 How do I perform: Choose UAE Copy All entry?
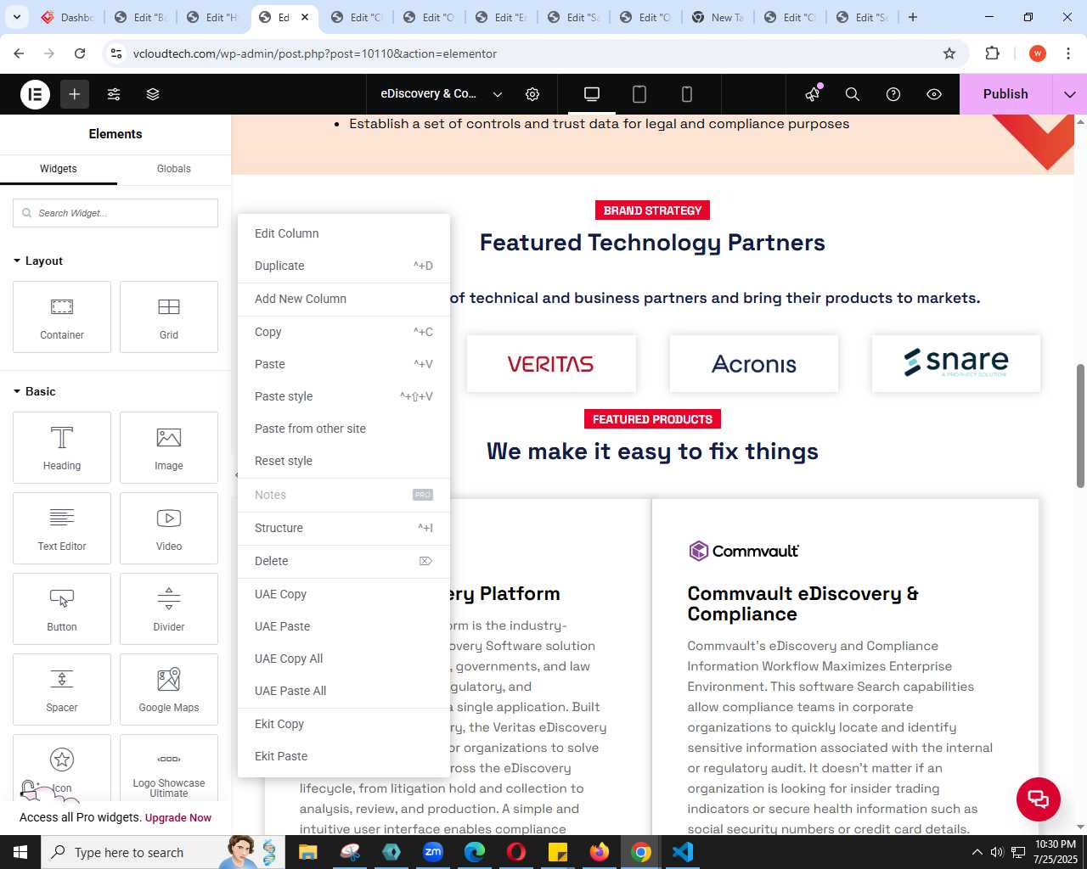[344, 659]
